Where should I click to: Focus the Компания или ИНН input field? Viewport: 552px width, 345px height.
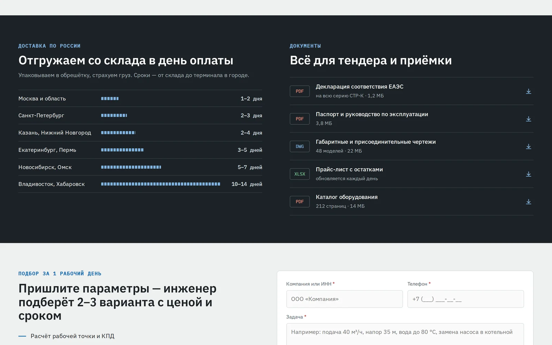point(344,299)
